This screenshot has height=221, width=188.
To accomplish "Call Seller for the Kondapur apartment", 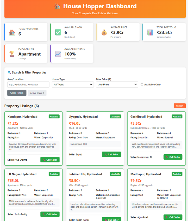I will (50, 160).
